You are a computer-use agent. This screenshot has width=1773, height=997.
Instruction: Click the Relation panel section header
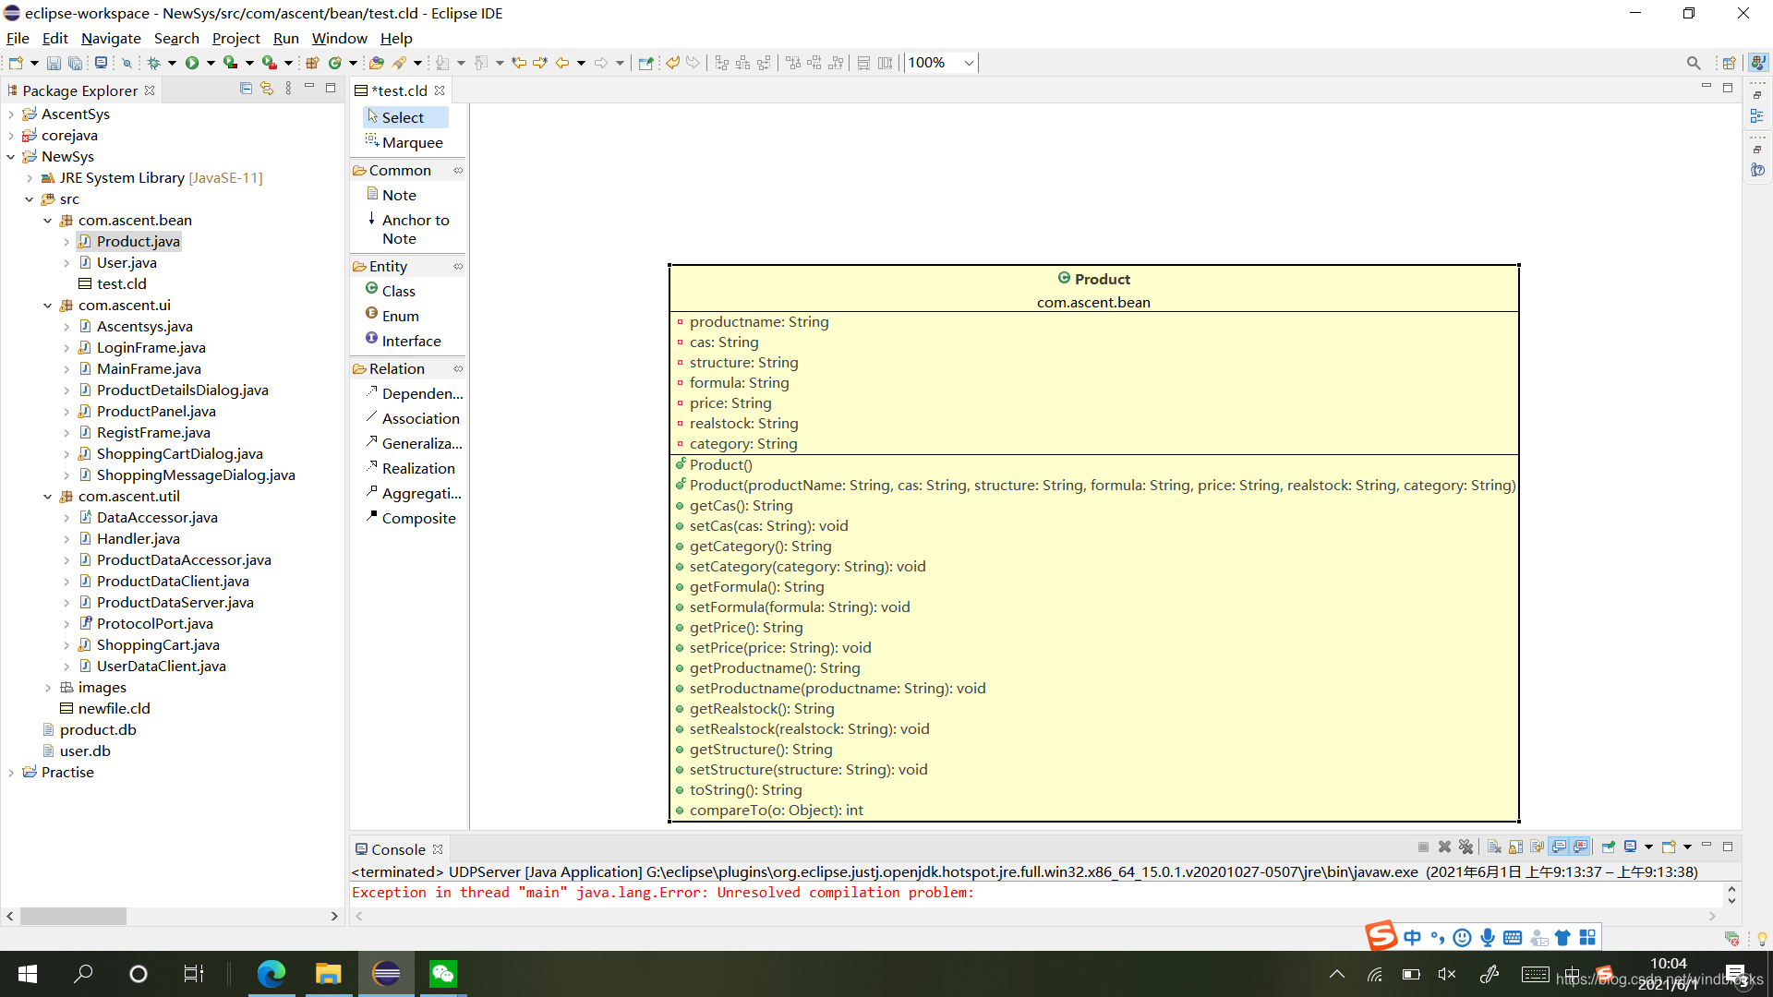coord(396,367)
